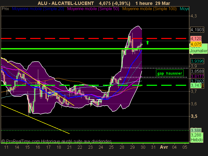Click the 3,386 price label
The height and width of the screenshot is (156, 208).
pyautogui.click(x=196, y=131)
